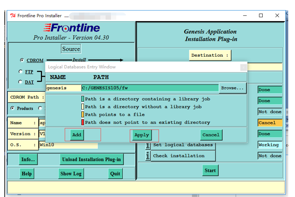Click the info icon beside Check installation
Screen dimensions: 295x197
coord(148,156)
